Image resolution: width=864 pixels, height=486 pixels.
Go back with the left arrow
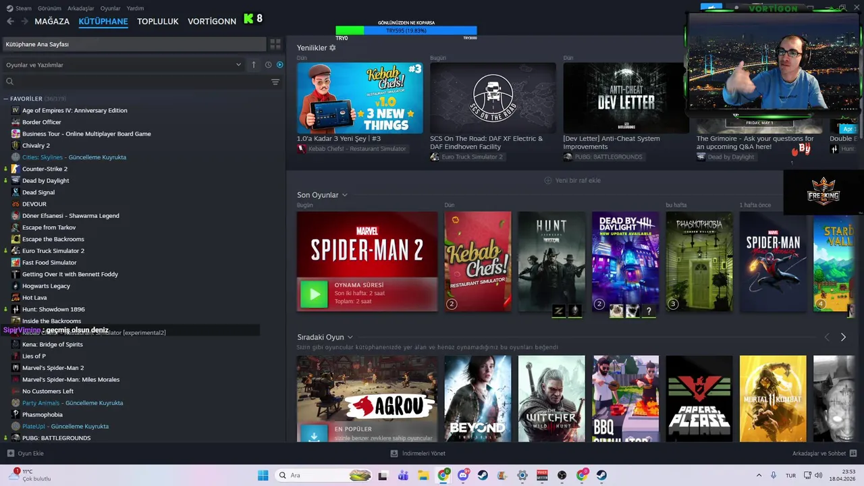[x=10, y=21]
